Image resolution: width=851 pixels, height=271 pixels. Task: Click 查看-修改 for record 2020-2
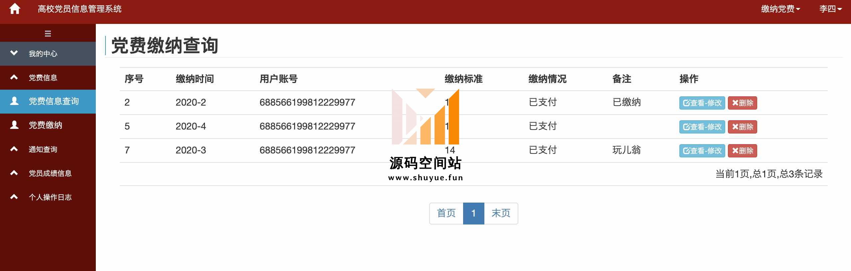click(x=702, y=103)
